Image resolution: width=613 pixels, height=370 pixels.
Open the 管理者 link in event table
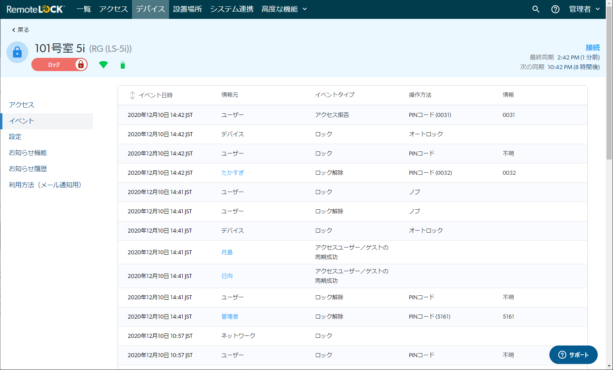click(230, 317)
